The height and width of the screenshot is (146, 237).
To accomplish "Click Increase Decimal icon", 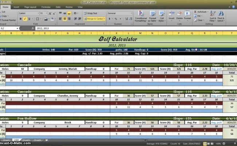I will click(127, 19).
